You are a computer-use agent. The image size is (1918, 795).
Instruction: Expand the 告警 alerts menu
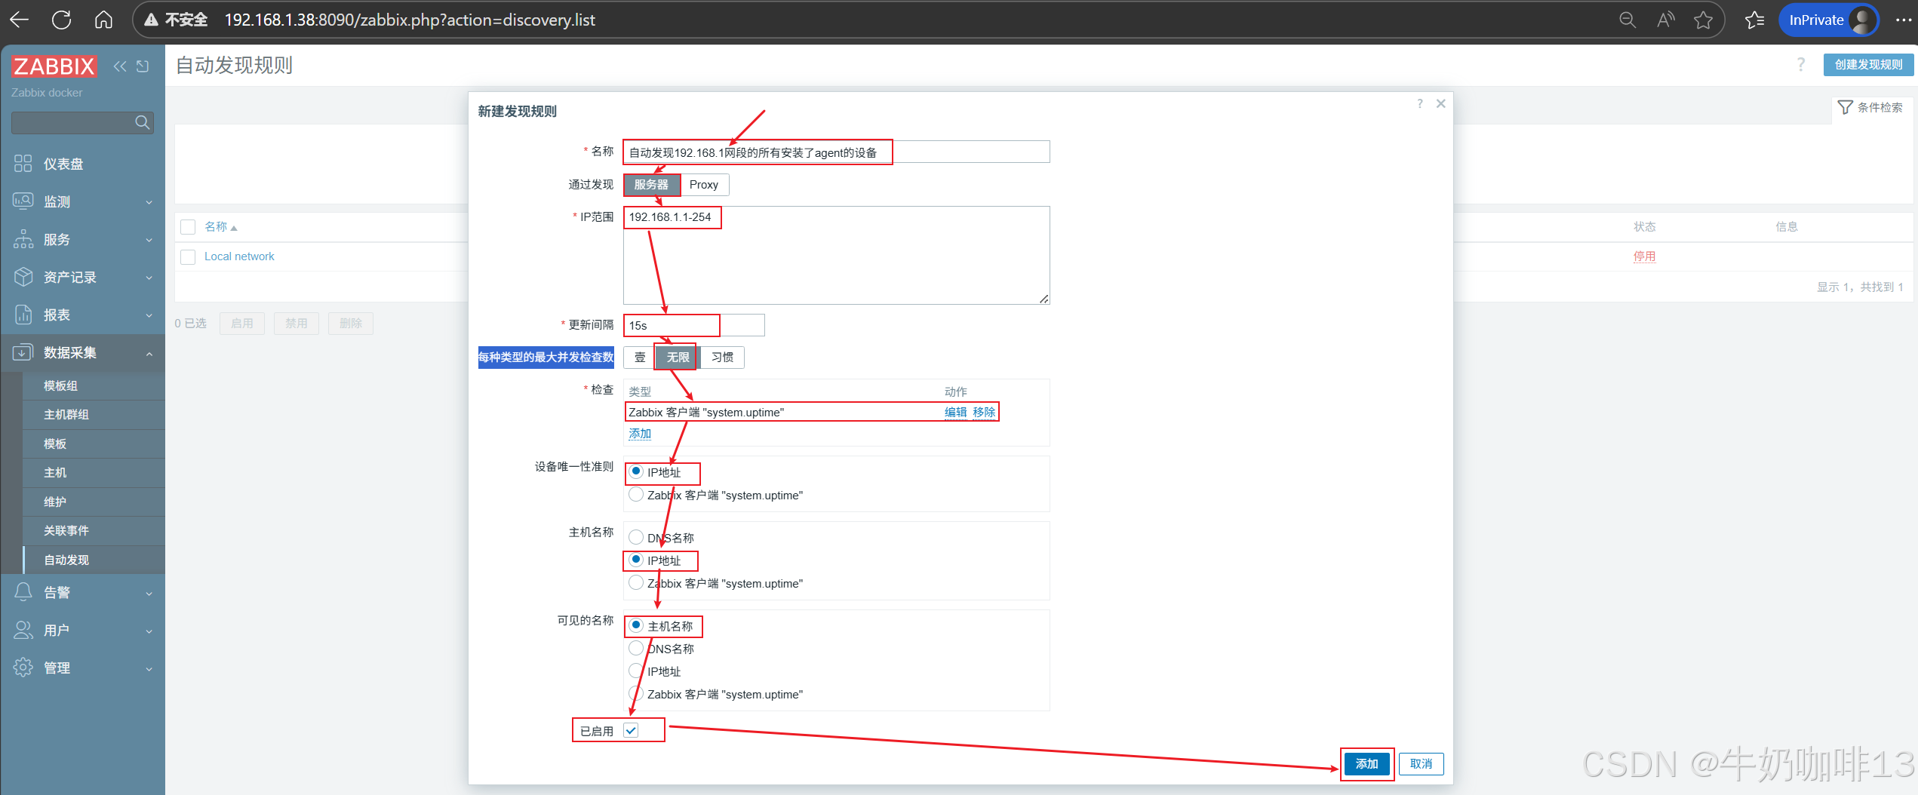click(x=83, y=592)
